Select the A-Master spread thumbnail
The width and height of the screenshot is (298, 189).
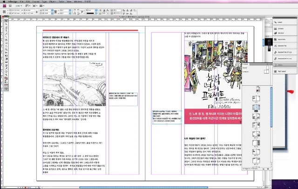tap(266, 72)
